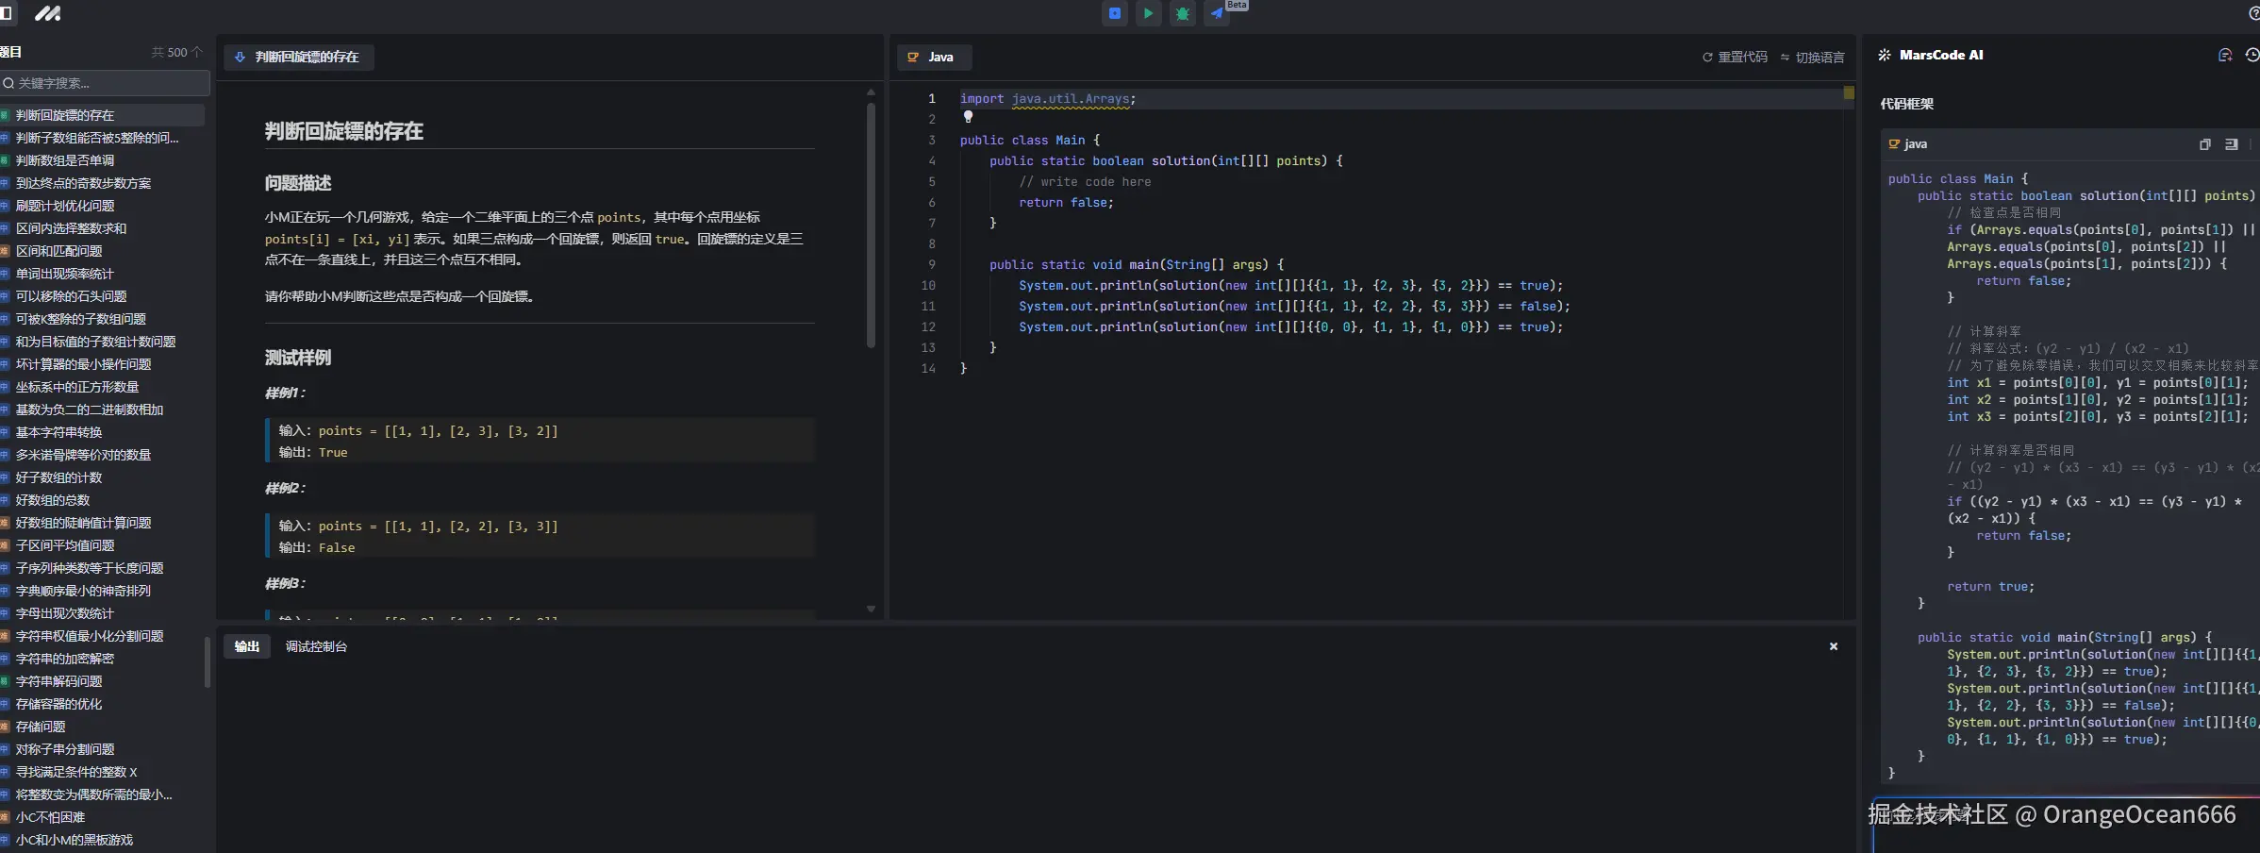Toggle the left sidebar panel
This screenshot has height=853, width=2260.
click(x=6, y=13)
